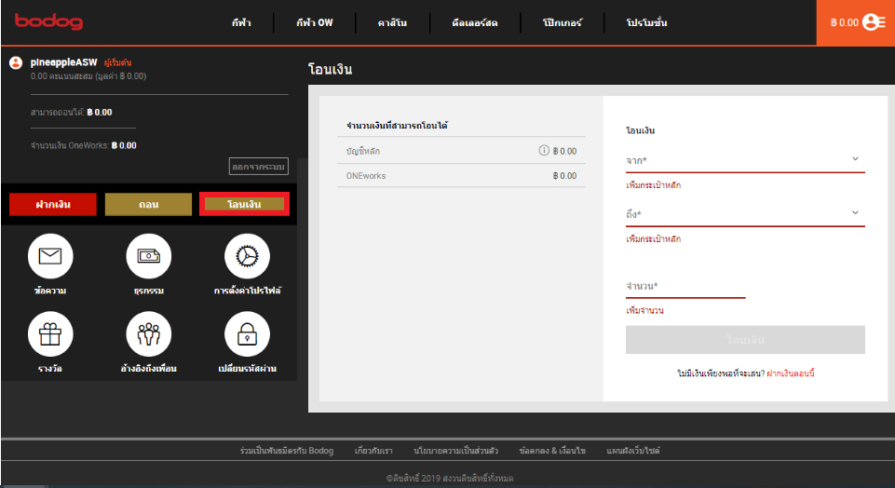
Task: Open rewards gift icon (รางวัล)
Action: (x=50, y=334)
